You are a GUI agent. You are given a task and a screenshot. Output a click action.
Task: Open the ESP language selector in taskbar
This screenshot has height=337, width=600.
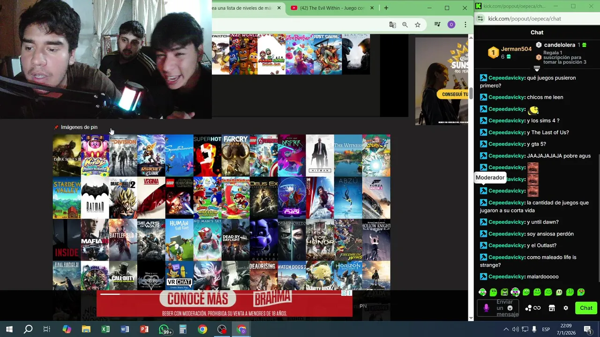click(546, 330)
